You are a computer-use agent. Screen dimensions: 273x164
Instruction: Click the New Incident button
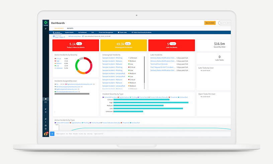(210, 23)
